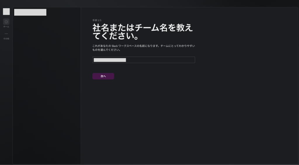Focus the workspace name input field
The width and height of the screenshot is (299, 165).
[x=143, y=60]
